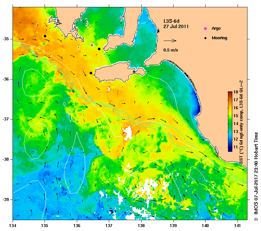
Task: Click the longitude axis label '134'
Action: click(13, 226)
